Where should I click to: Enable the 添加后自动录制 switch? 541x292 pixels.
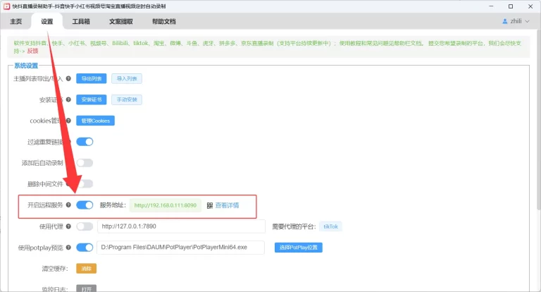tap(85, 163)
